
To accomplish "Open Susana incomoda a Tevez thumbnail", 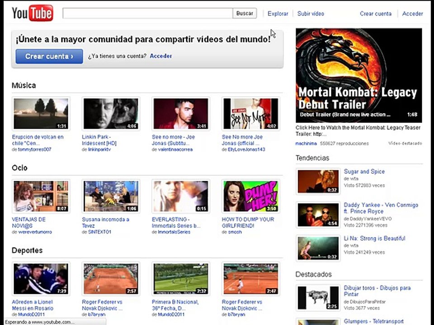I will (x=111, y=196).
